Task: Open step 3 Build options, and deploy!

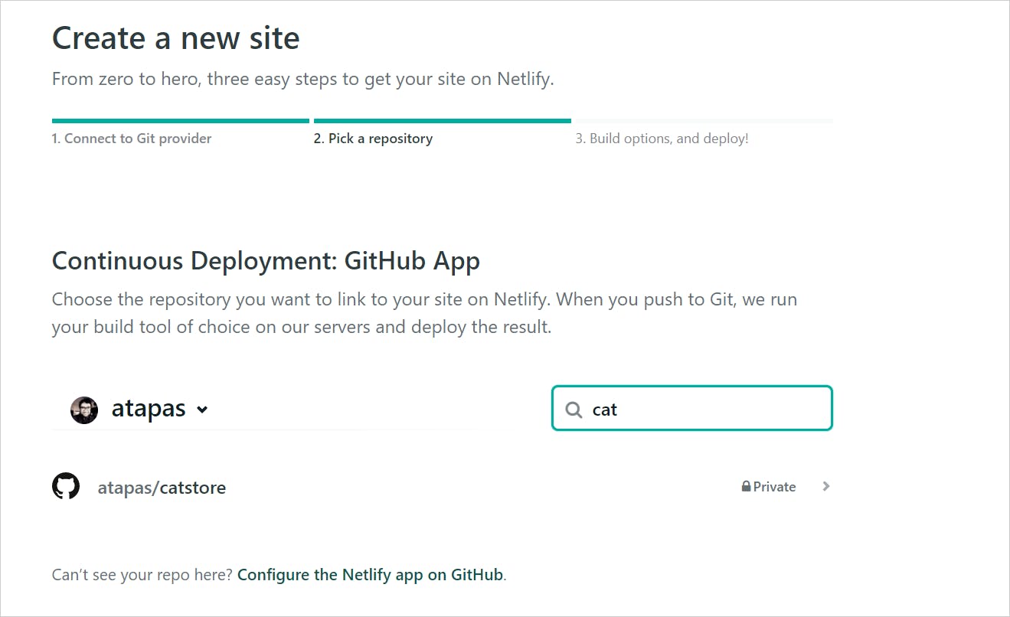Action: (x=662, y=139)
